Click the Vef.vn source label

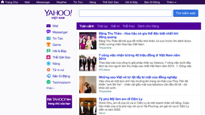click(102, 113)
